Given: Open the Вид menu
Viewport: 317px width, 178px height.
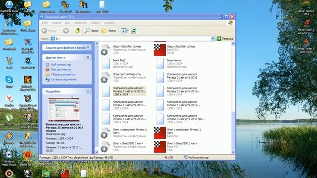Looking at the screenshot, I should tap(67, 23).
